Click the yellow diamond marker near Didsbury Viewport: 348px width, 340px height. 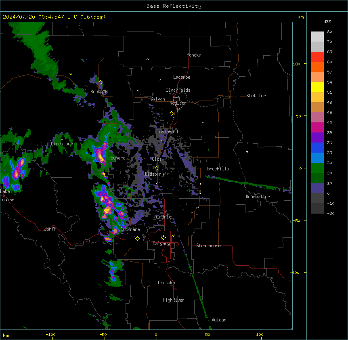157,168
